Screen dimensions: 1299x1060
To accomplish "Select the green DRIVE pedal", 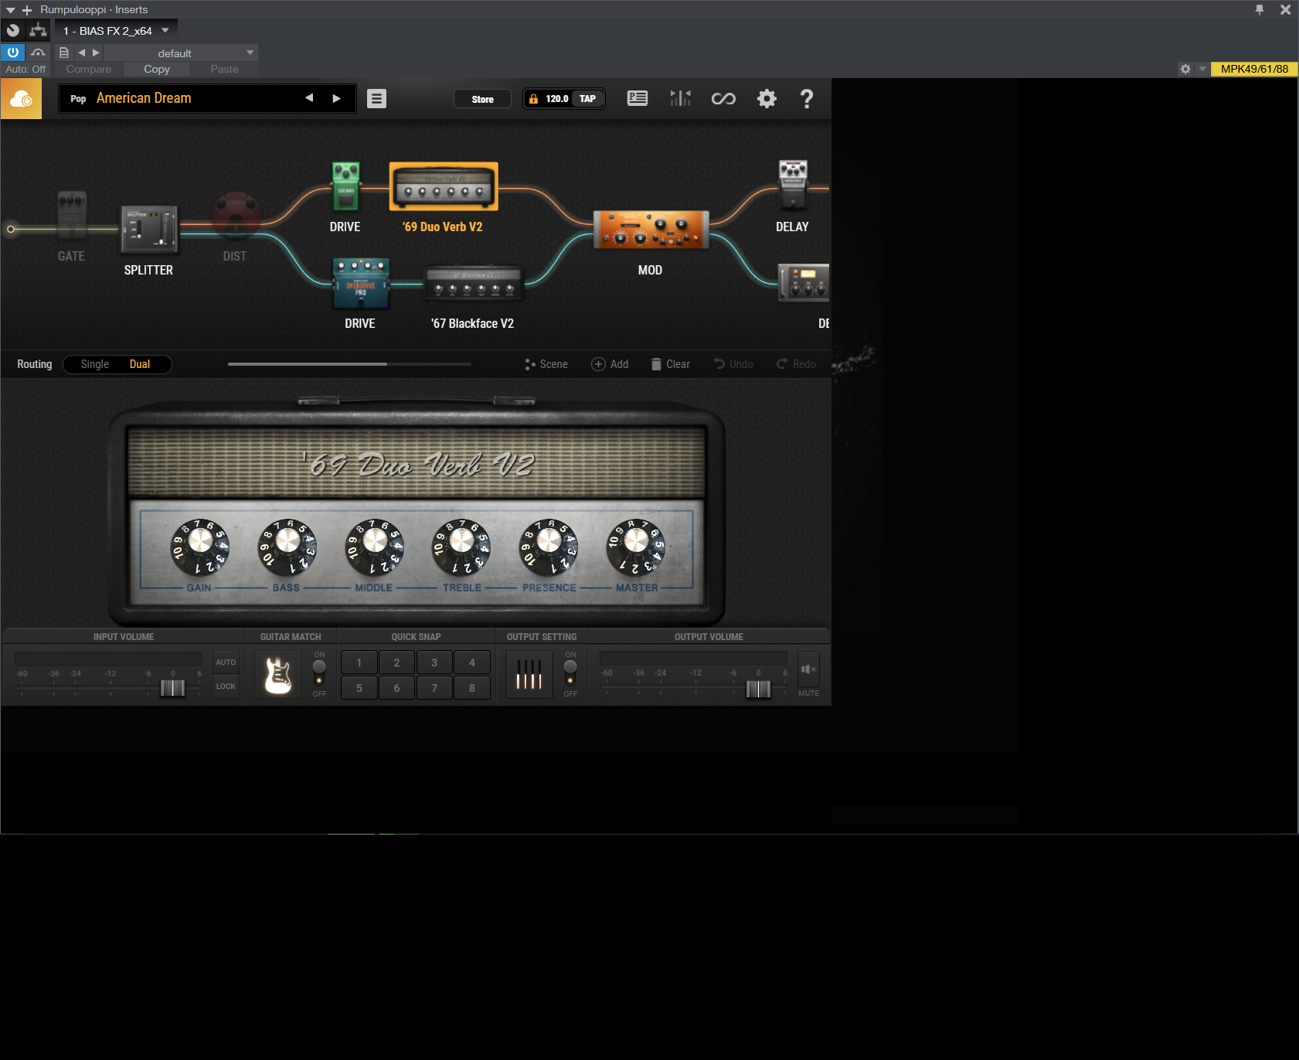I will click(345, 186).
